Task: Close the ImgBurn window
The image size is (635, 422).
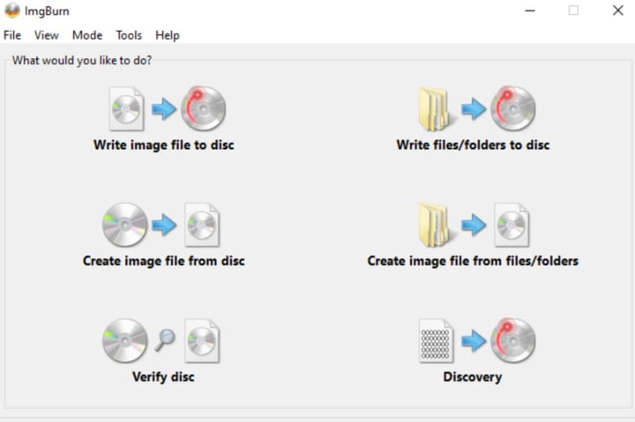Action: pos(618,11)
